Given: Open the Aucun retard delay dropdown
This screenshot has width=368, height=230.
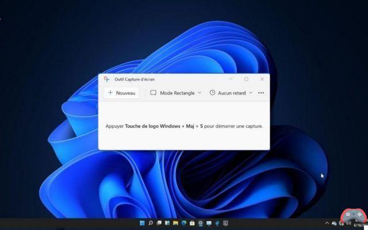Looking at the screenshot, I should coord(231,93).
